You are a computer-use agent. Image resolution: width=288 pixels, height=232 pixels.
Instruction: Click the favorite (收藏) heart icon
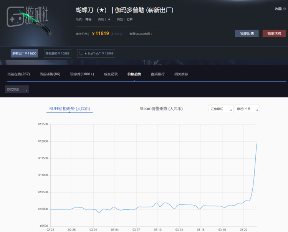click(284, 9)
